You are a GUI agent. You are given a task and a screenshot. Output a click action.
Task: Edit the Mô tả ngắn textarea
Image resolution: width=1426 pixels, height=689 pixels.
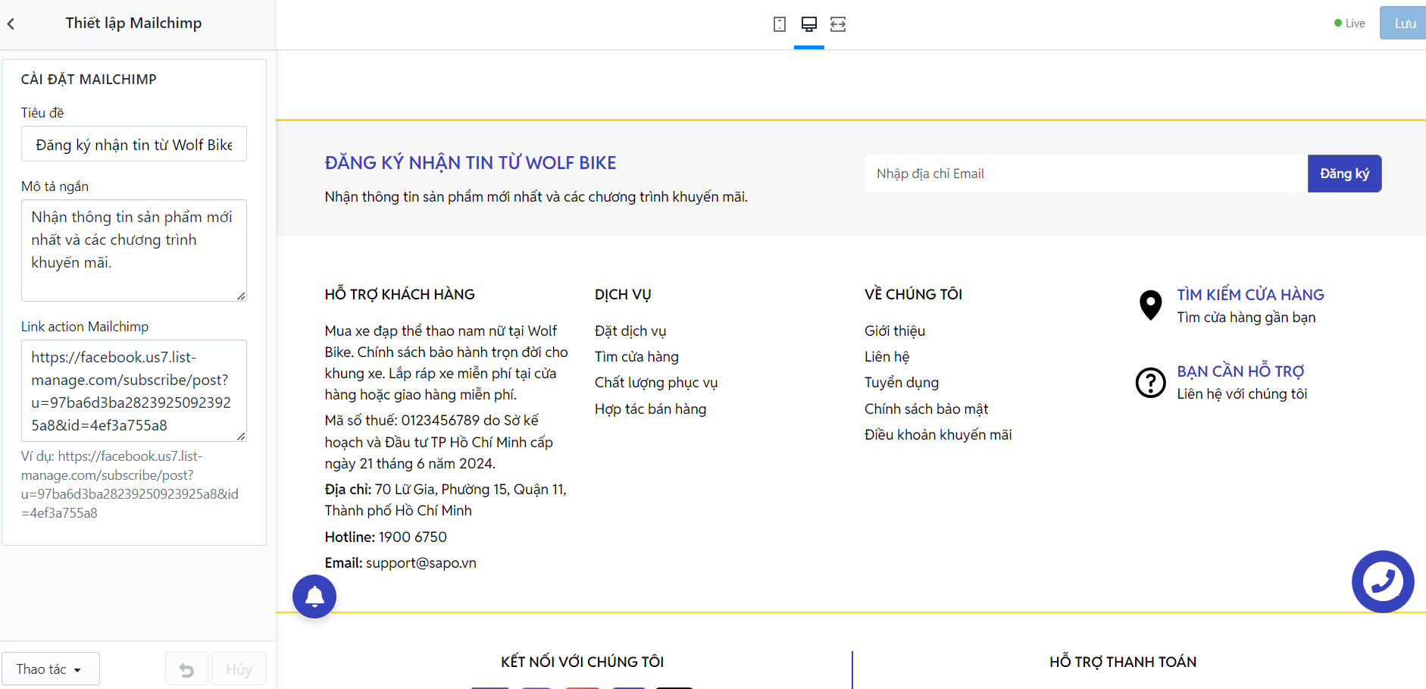[134, 250]
